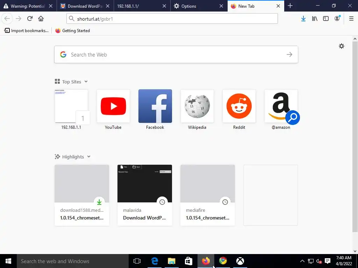The width and height of the screenshot is (358, 268).
Task: Click the search arrow in Search the Web
Action: tap(289, 54)
